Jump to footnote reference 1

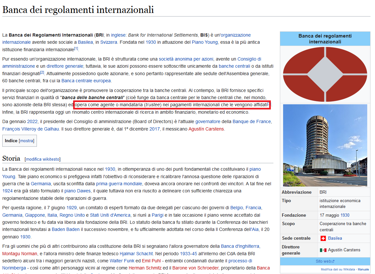click(76, 48)
